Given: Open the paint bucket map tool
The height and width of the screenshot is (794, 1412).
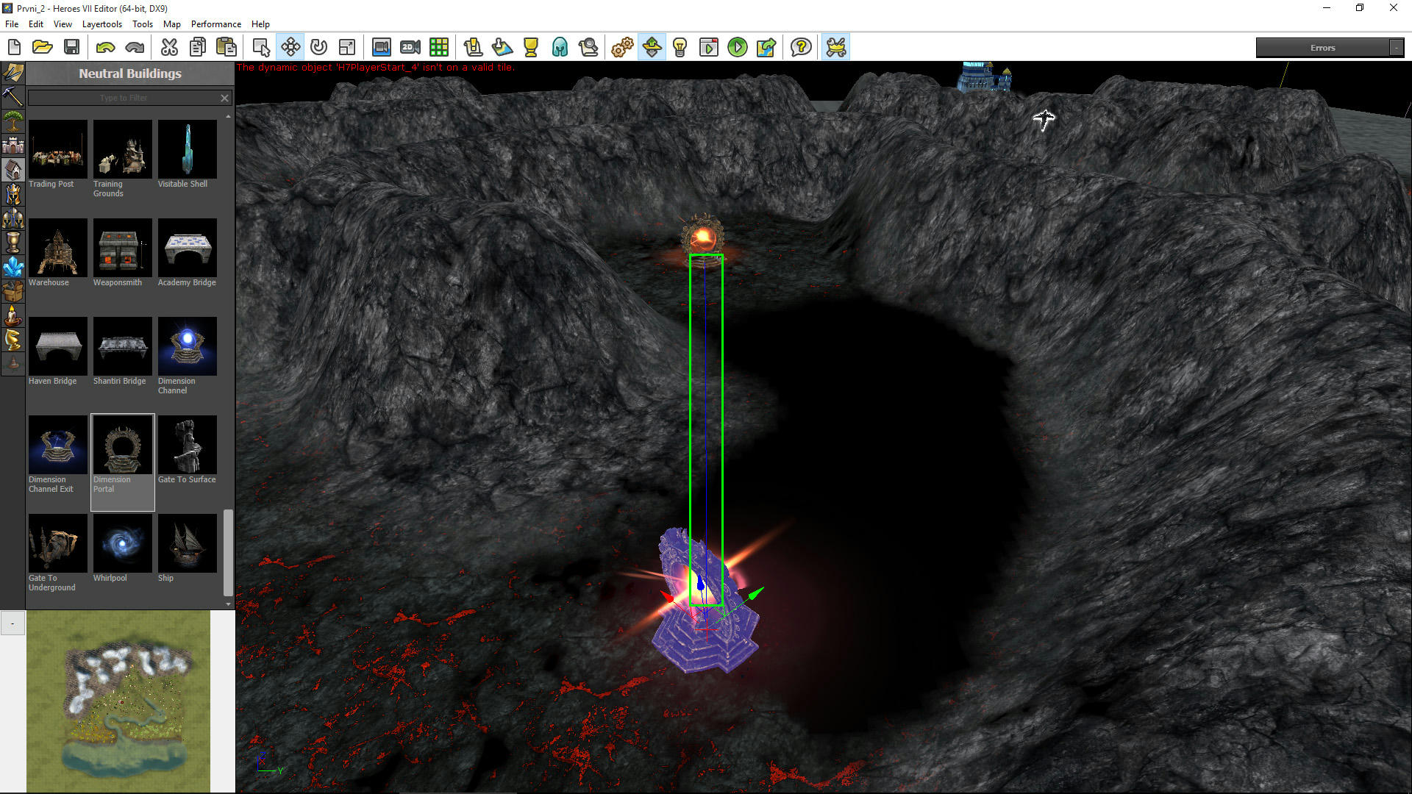Looking at the screenshot, I should (x=502, y=48).
